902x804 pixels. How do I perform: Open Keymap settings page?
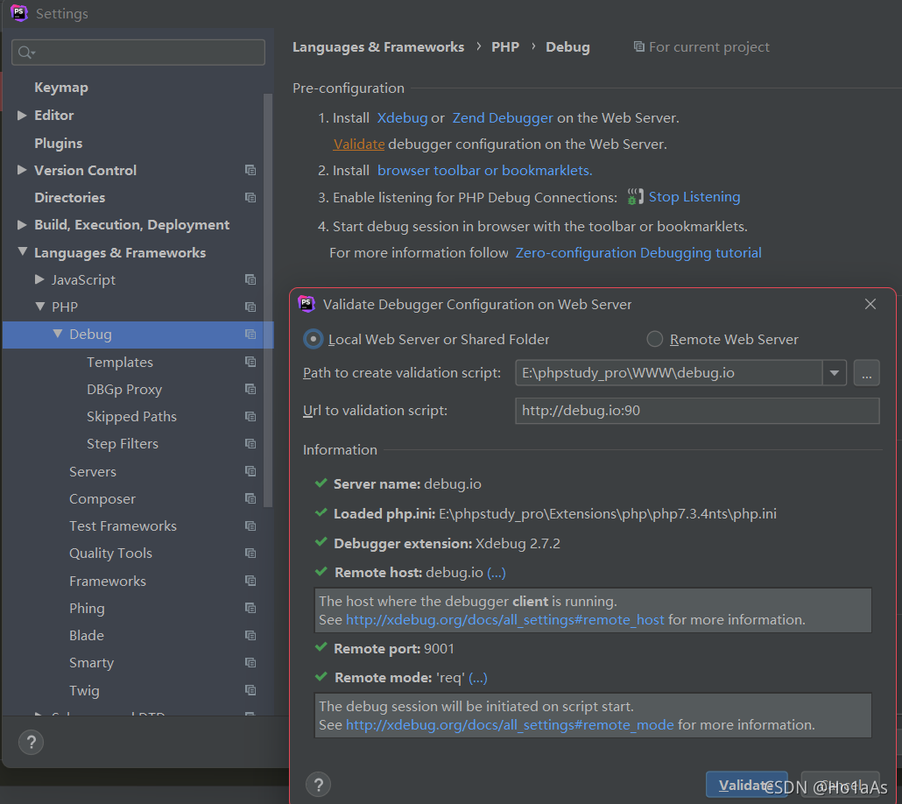pyautogui.click(x=61, y=88)
